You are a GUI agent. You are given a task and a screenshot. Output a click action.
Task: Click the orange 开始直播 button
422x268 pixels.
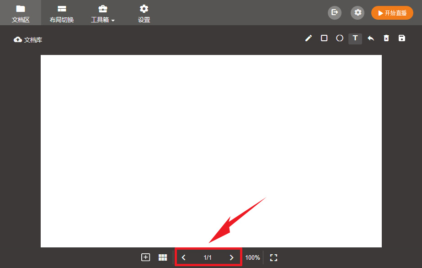coord(392,13)
